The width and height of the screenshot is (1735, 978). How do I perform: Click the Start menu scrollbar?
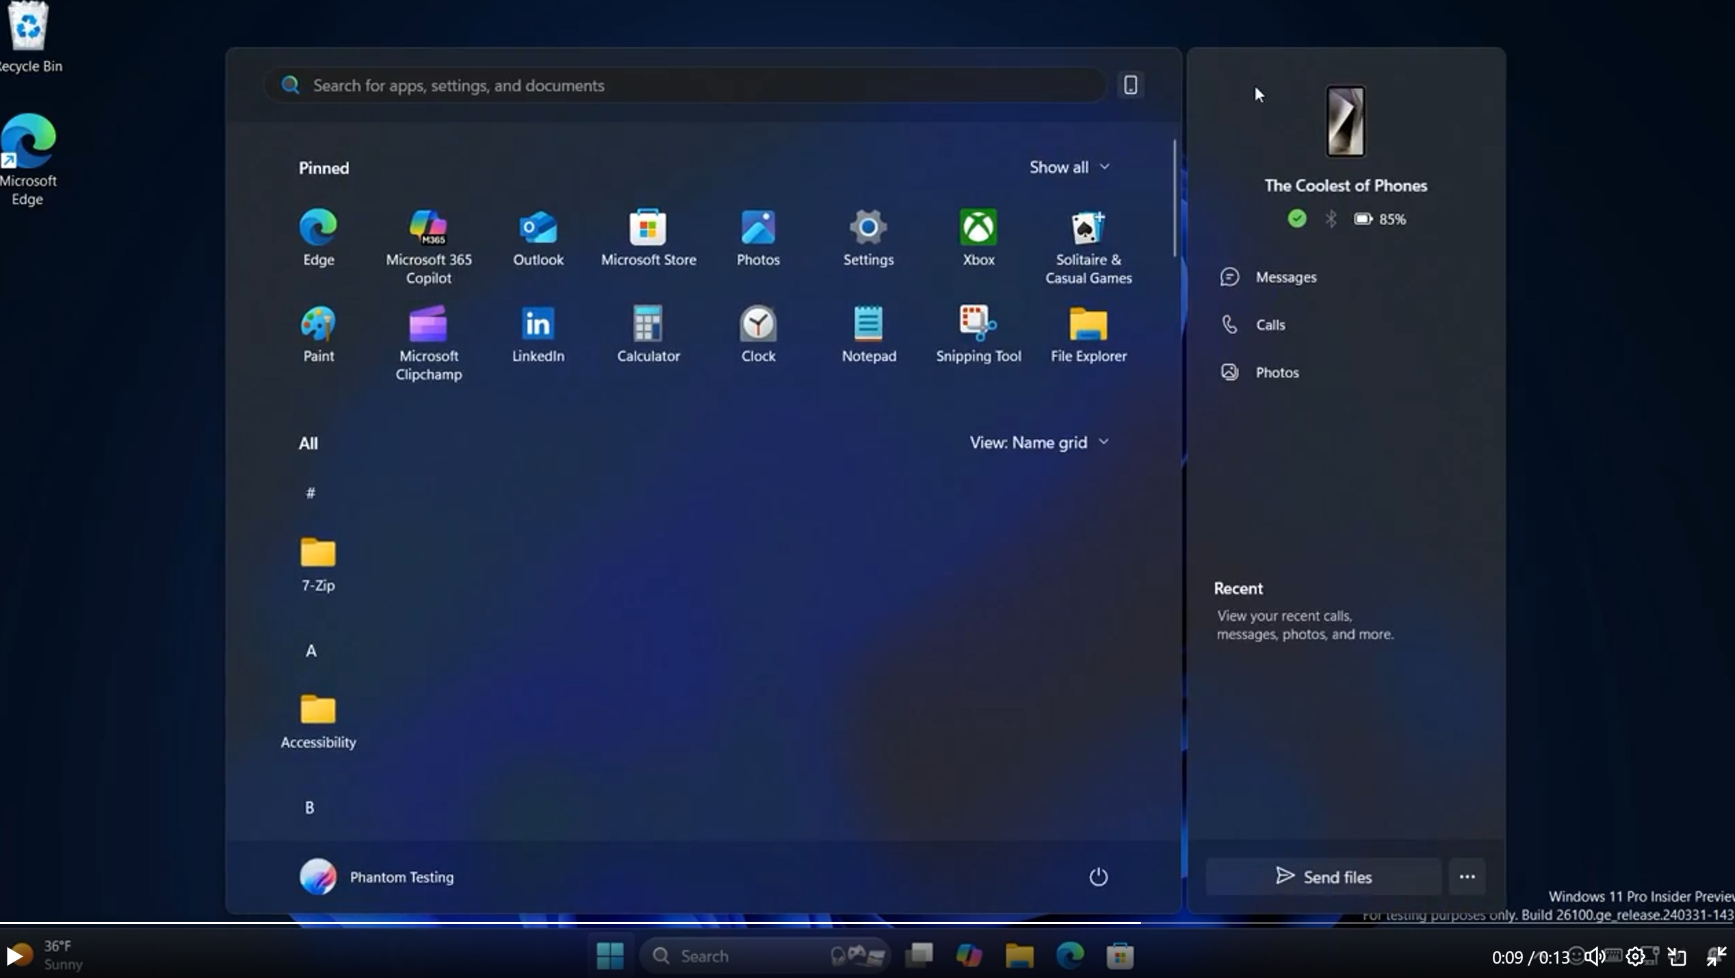(x=1175, y=198)
